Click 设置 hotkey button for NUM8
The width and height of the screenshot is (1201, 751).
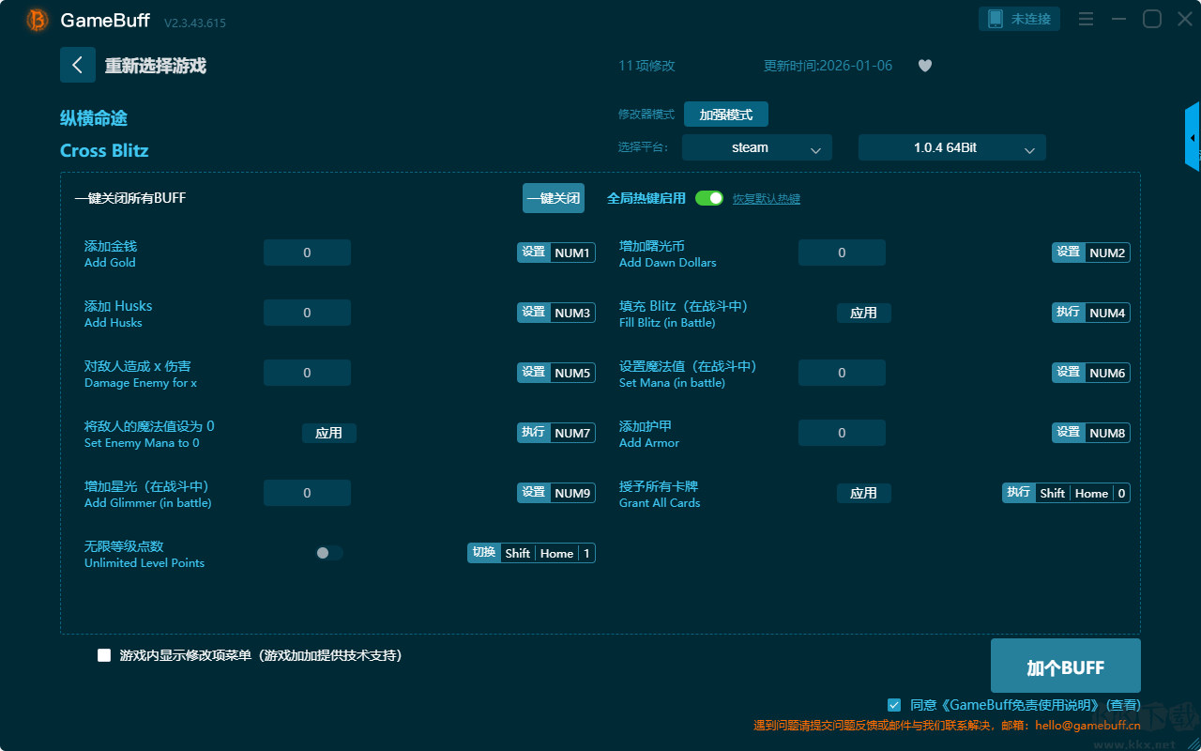[1069, 433]
